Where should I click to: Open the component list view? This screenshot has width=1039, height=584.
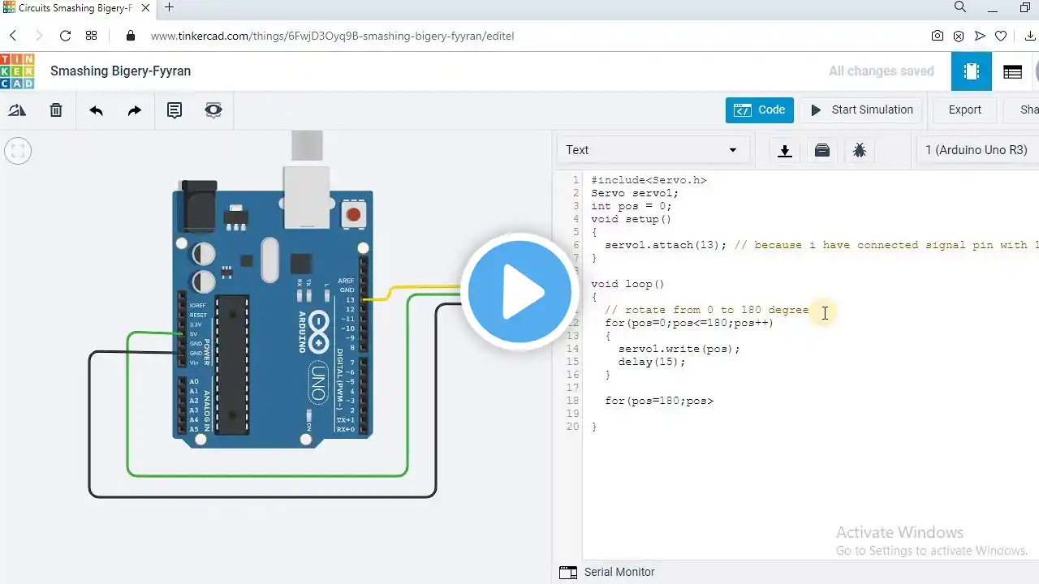pos(1012,71)
